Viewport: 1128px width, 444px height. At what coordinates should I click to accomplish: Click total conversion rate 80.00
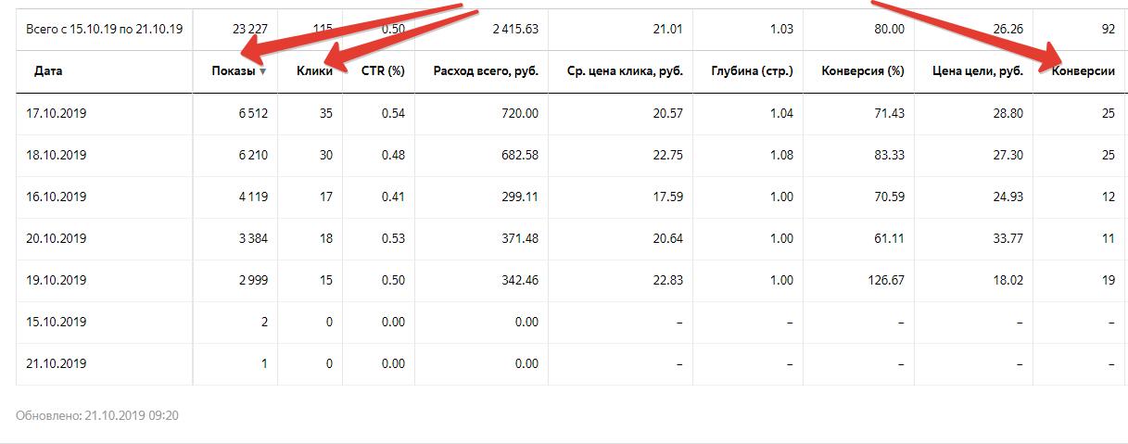click(889, 29)
